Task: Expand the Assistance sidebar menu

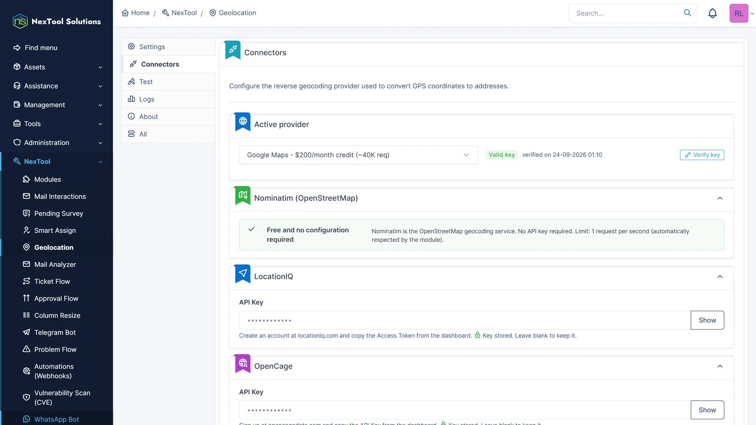Action: (57, 86)
